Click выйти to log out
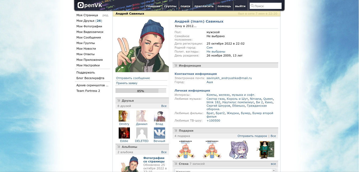 [x=240, y=6]
